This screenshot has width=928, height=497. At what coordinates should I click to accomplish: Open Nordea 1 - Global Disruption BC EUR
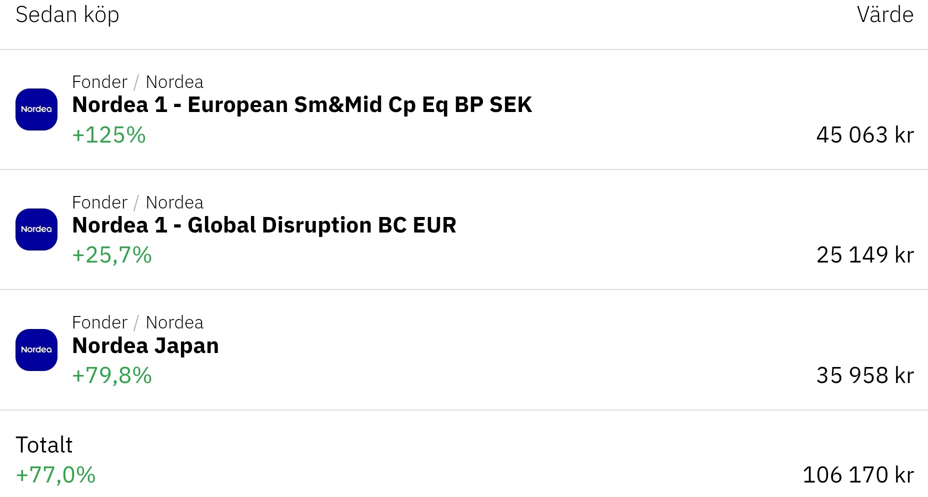point(264,225)
